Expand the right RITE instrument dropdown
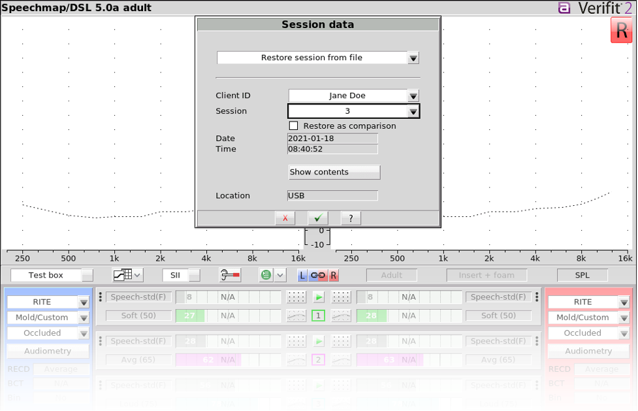Image resolution: width=638 pixels, height=411 pixels. point(624,303)
